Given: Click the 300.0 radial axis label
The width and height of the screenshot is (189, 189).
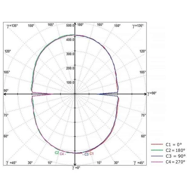Looking at the screenshot, I should coord(69,54).
